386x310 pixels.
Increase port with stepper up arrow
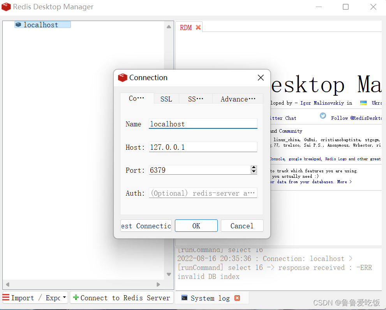pos(254,167)
